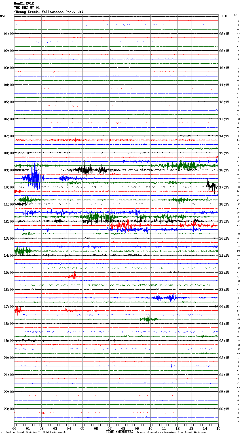Screen dimensions: 241x436
Task: Click the "21:15" UTC time label
Action: coord(224,256)
